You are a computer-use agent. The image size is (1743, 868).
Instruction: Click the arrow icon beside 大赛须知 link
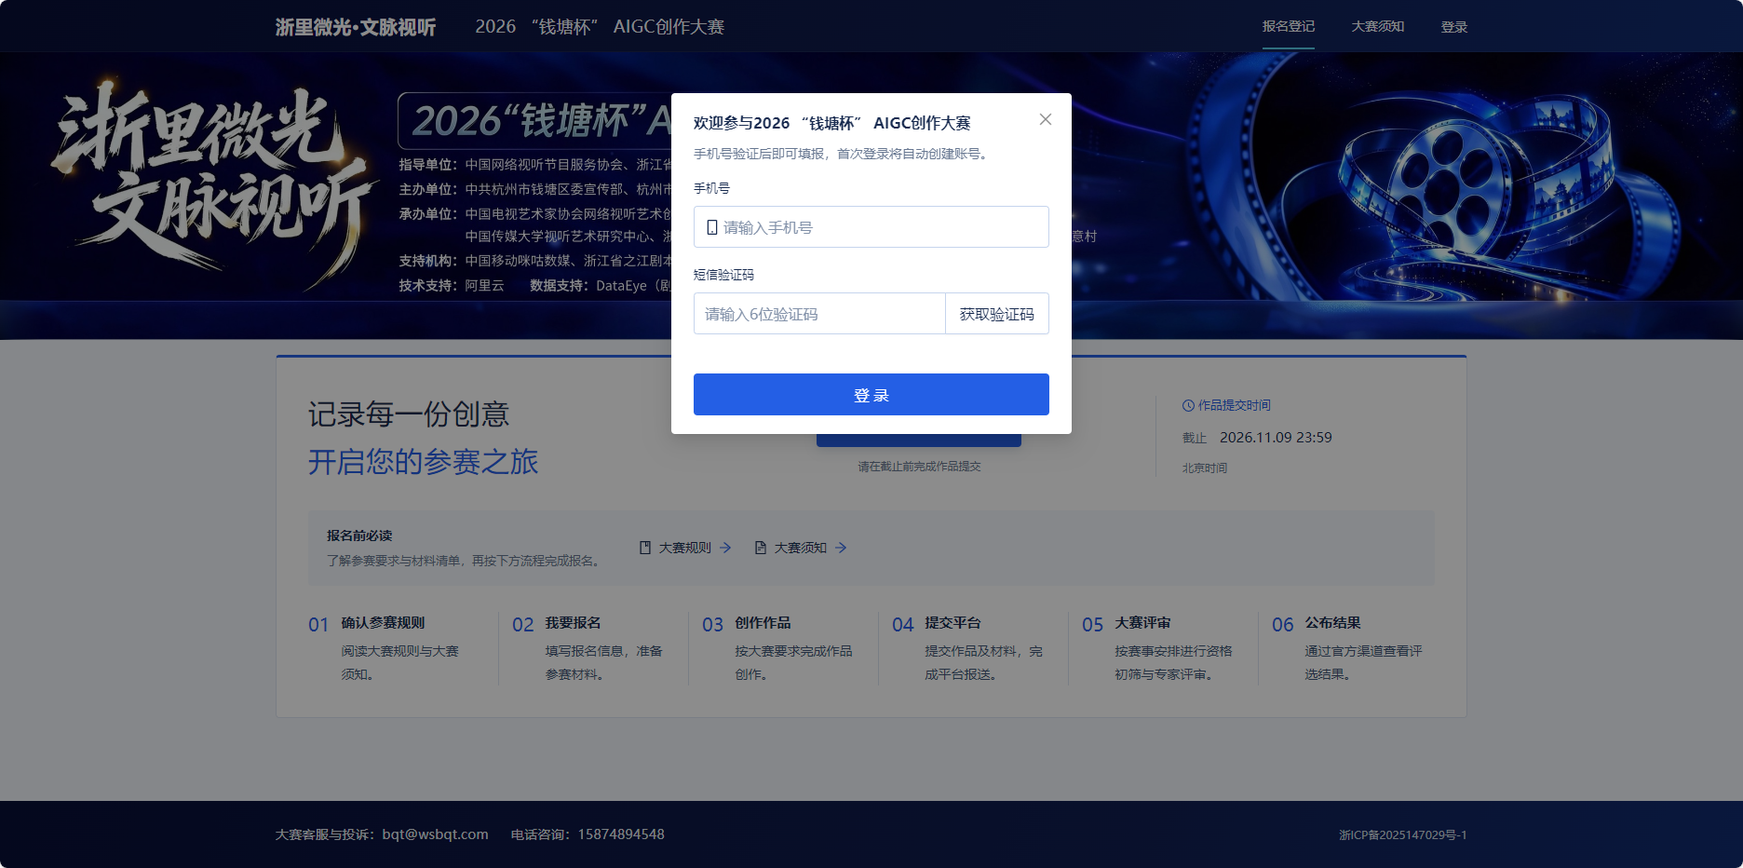coord(841,548)
